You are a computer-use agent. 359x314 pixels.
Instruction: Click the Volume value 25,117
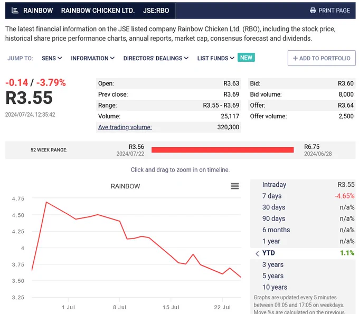(x=230, y=116)
